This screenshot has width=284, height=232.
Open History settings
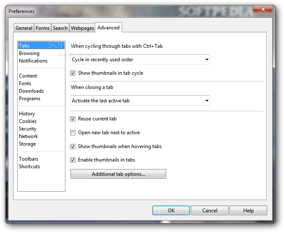tap(41, 114)
